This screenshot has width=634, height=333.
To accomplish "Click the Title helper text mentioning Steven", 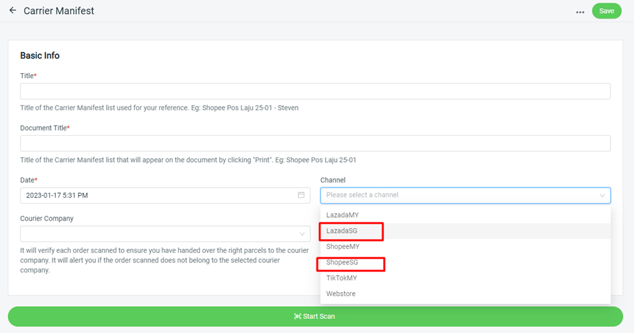I will tap(159, 108).
